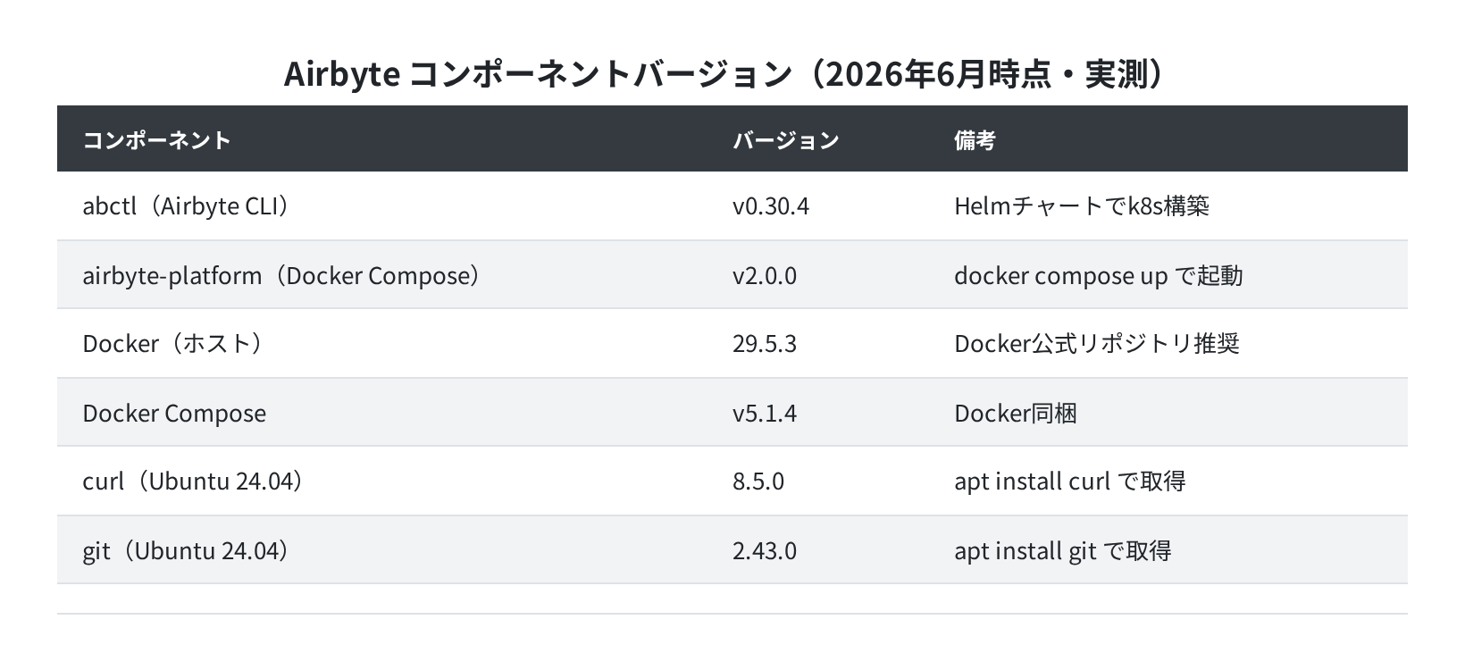Select the Docker Compose row label
The width and height of the screenshot is (1465, 670).
click(174, 413)
